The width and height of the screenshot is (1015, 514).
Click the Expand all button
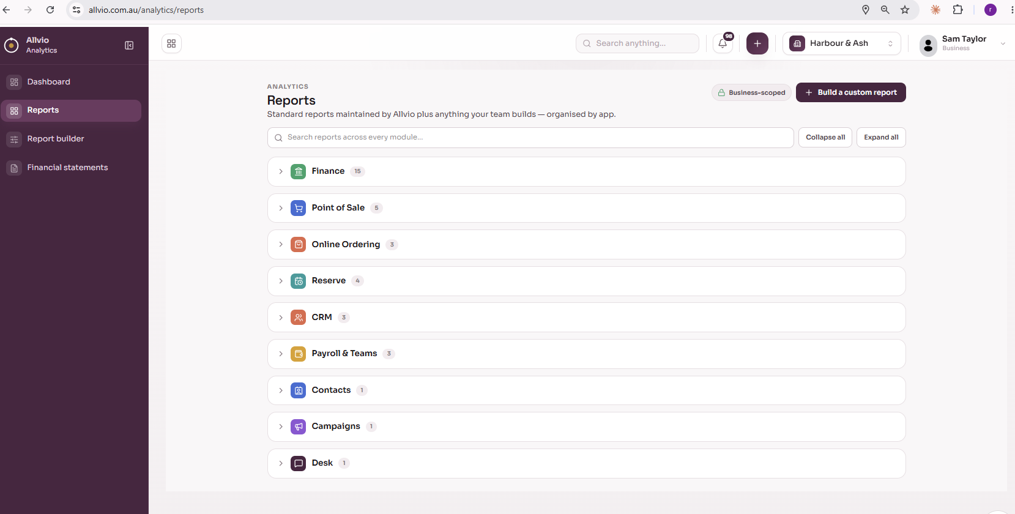[x=881, y=138]
